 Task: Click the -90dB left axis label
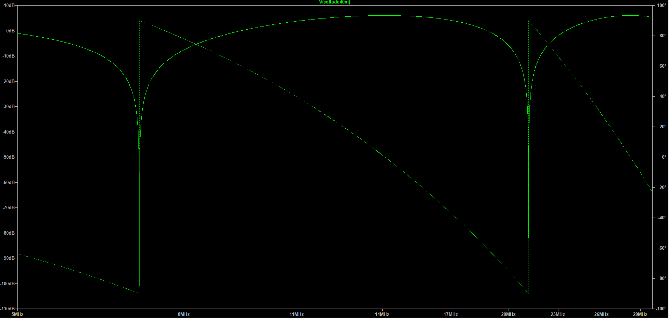(x=9, y=258)
